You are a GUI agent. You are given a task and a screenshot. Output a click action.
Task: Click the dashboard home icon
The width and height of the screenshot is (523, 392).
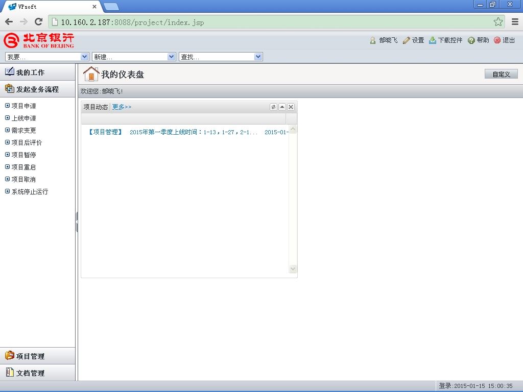click(x=91, y=73)
